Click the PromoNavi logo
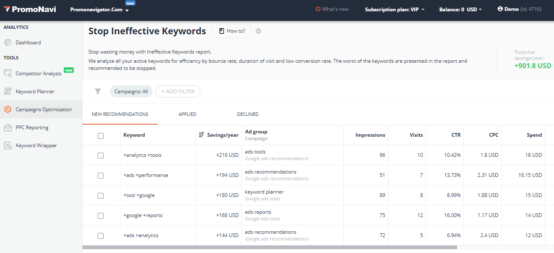The width and height of the screenshot is (554, 253). 30,9
